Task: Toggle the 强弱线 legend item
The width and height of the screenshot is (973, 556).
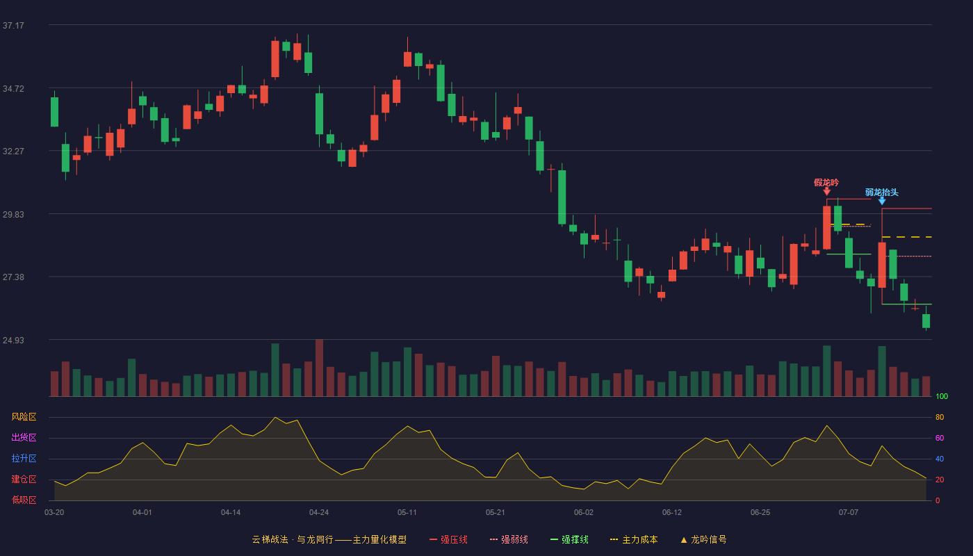Action: (509, 539)
